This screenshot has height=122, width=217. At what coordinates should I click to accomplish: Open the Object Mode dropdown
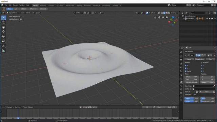(13, 13)
